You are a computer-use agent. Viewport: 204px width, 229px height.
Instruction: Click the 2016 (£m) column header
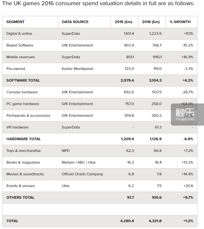pyautogui.click(x=151, y=22)
